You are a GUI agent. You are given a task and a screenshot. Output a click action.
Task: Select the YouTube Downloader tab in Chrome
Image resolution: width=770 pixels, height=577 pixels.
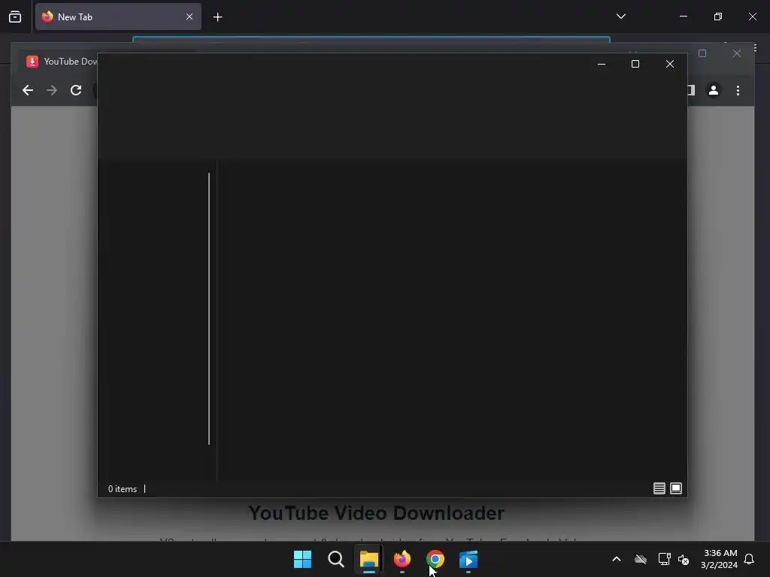[62, 62]
